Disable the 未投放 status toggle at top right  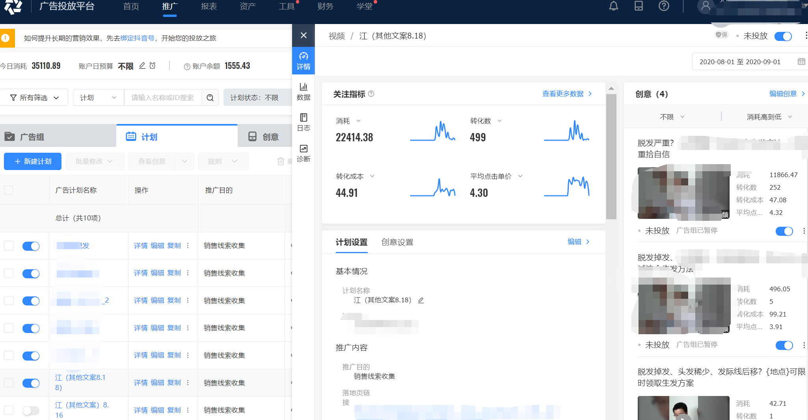click(x=783, y=36)
